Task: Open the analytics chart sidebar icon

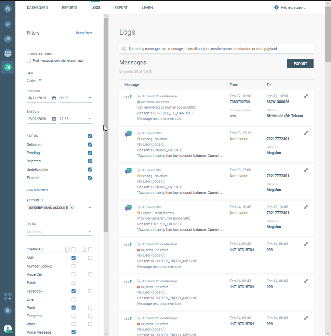Action: (x=8, y=67)
